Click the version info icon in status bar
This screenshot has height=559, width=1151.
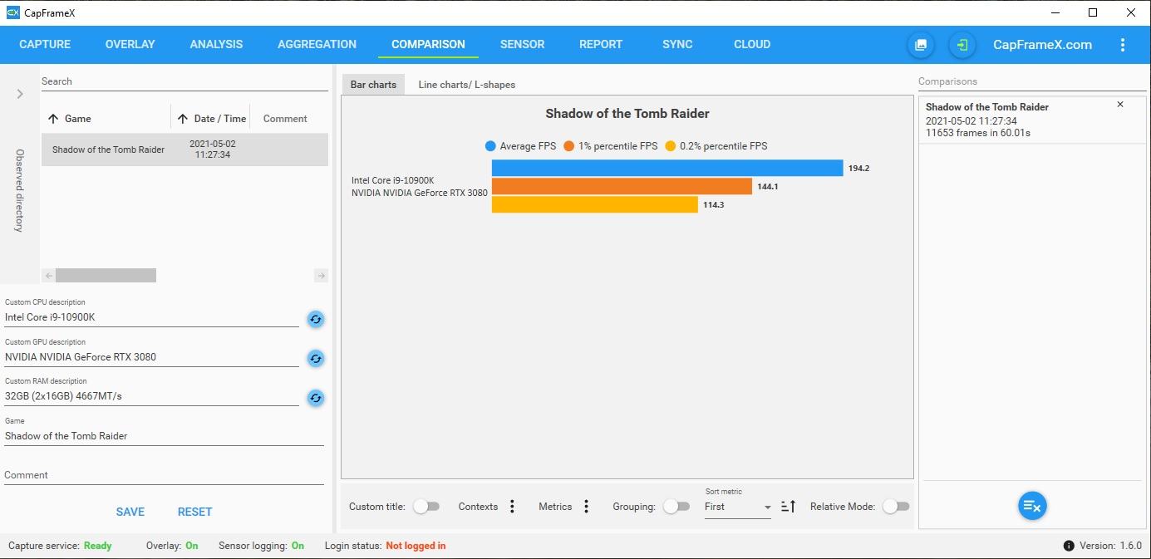1069,546
